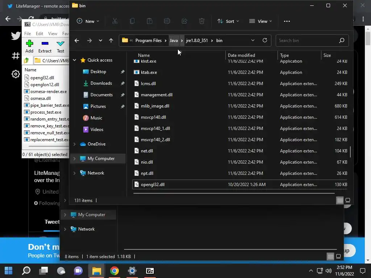This screenshot has height=278, width=371.
Task: Sort by Date modified column header
Action: click(x=241, y=55)
